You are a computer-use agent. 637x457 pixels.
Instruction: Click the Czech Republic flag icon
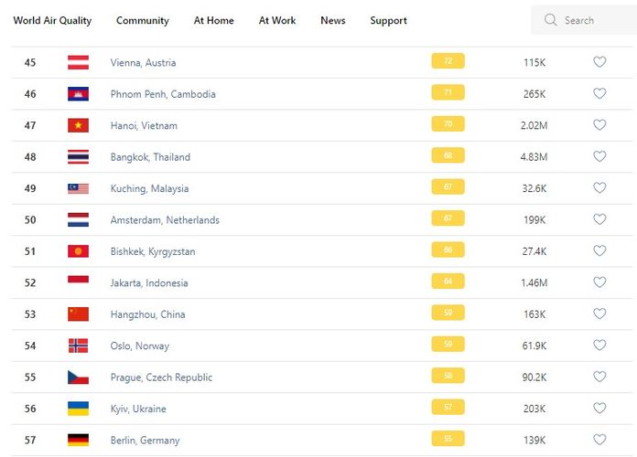(x=78, y=377)
